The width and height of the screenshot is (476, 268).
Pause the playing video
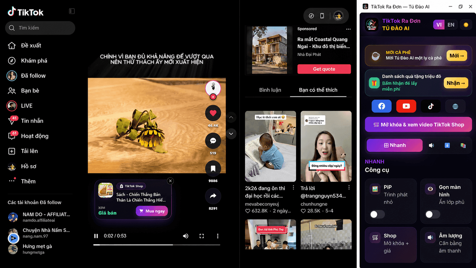pyautogui.click(x=96, y=236)
